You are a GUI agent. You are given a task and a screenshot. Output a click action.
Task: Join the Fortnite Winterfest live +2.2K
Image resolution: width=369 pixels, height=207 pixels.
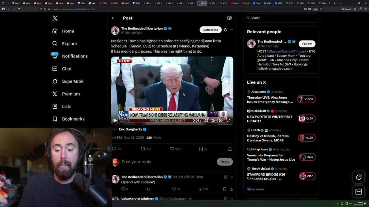point(306,118)
